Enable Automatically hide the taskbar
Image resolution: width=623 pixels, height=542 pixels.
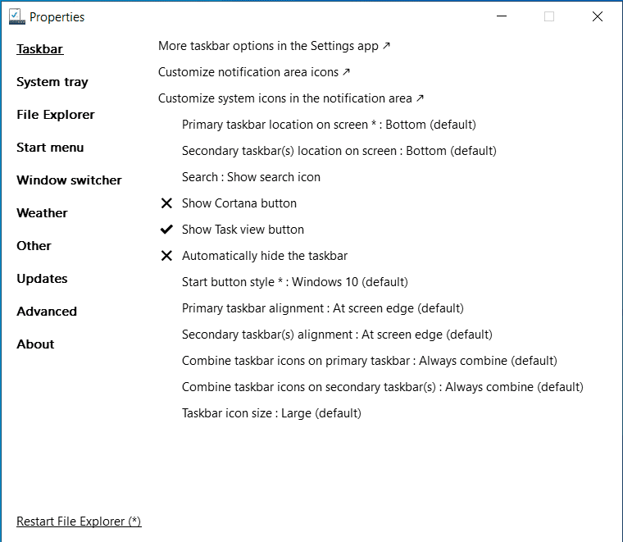click(x=265, y=256)
